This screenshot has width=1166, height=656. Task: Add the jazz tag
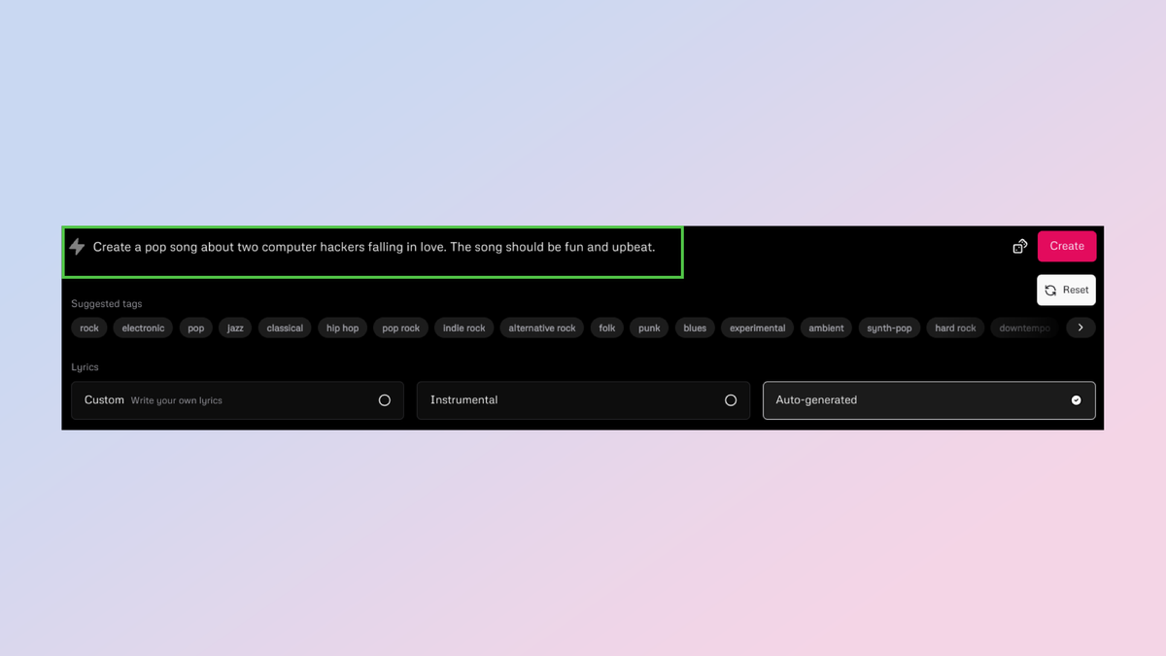(234, 328)
